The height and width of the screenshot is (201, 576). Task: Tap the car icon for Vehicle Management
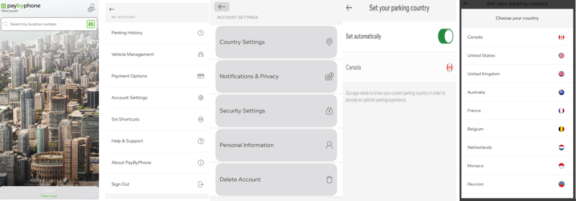pos(200,54)
